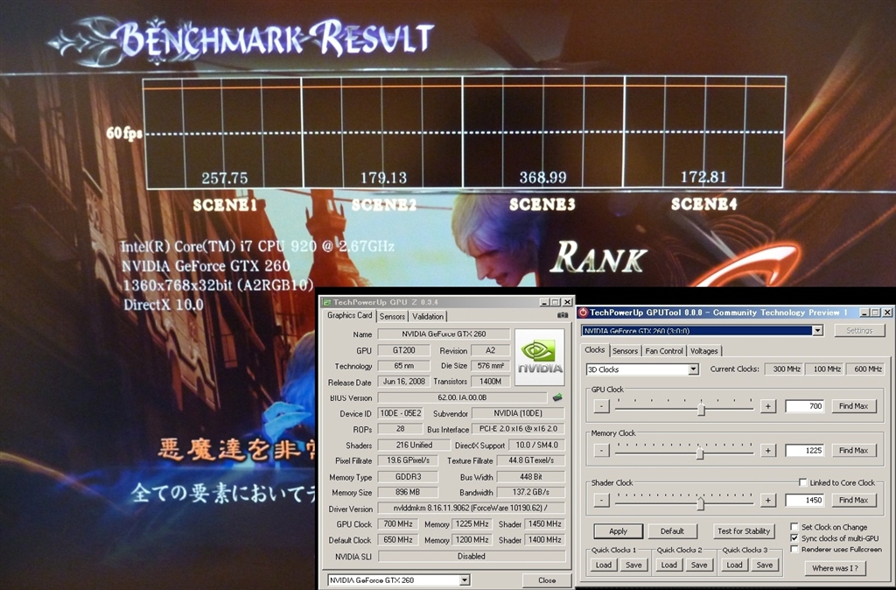Save Quick Clocks 2 profile
Viewport: 896px width, 590px height.
click(699, 565)
